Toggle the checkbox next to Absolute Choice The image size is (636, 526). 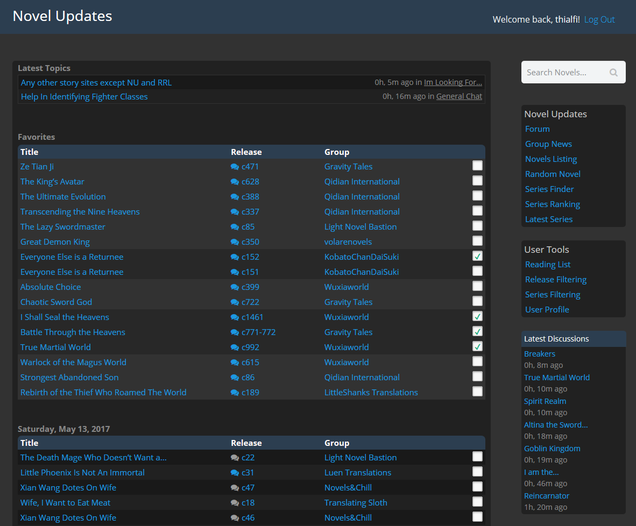pos(477,286)
